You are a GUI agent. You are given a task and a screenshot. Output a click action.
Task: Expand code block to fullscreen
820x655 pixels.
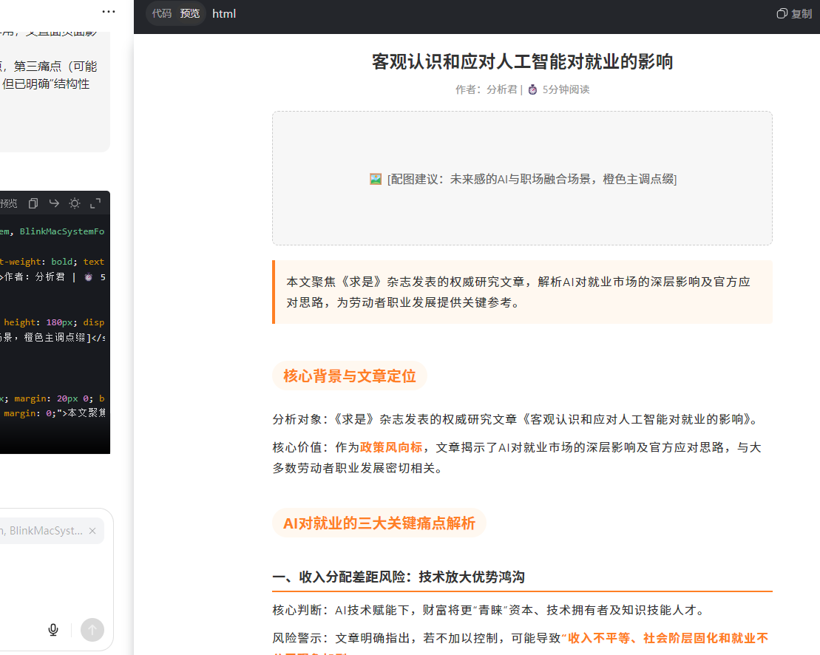click(x=95, y=203)
